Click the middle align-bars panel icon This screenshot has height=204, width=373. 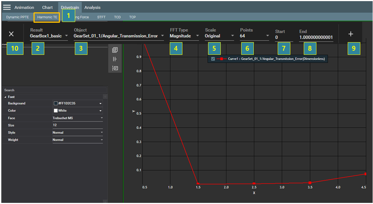coord(115,59)
